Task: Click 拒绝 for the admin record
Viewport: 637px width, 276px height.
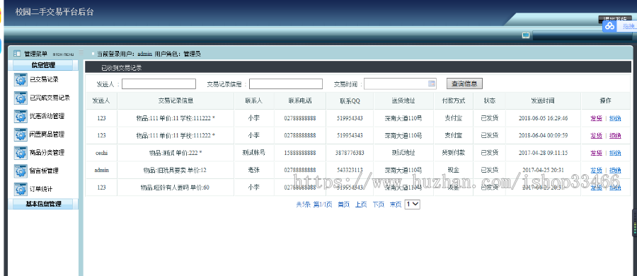Action: 615,171
